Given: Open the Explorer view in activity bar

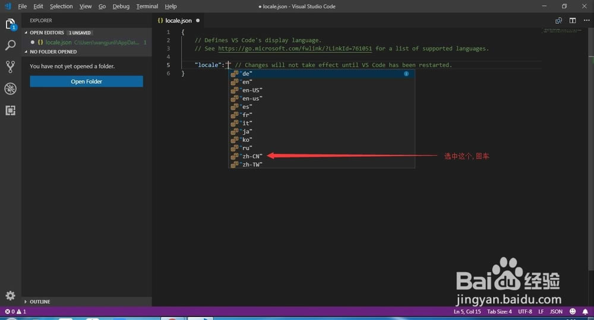Looking at the screenshot, I should [10, 24].
